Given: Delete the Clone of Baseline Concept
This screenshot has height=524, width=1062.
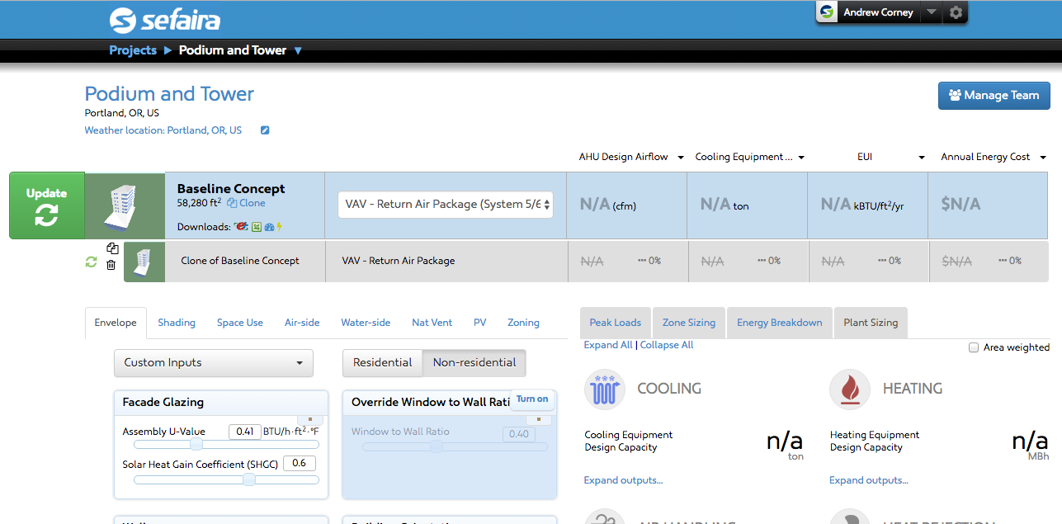Looking at the screenshot, I should pyautogui.click(x=111, y=265).
